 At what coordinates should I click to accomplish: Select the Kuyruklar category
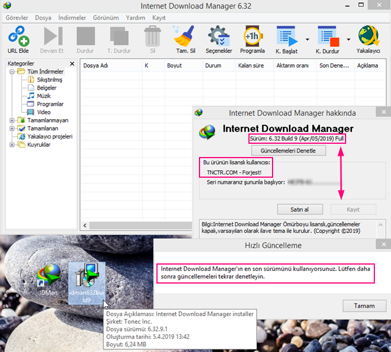tap(39, 145)
